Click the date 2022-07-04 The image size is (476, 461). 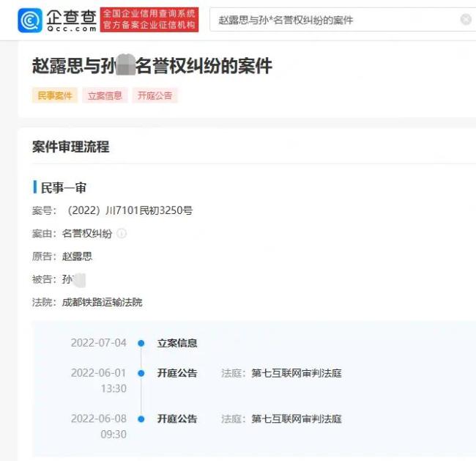(x=99, y=343)
